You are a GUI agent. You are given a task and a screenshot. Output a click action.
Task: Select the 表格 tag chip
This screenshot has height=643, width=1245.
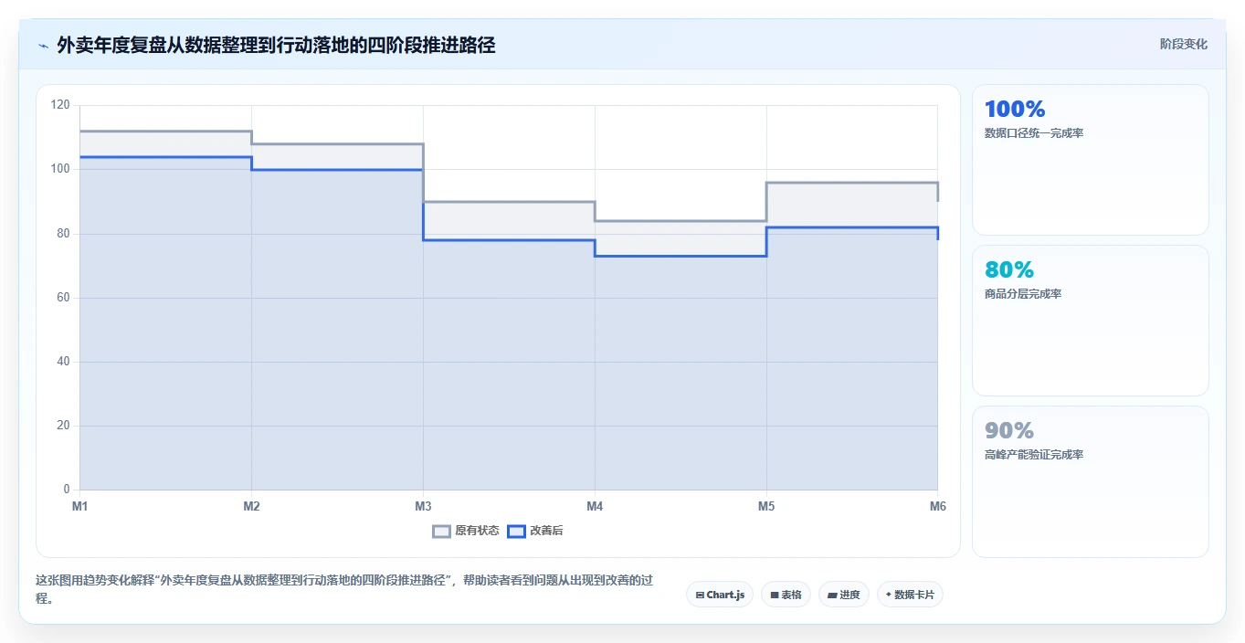click(x=786, y=595)
